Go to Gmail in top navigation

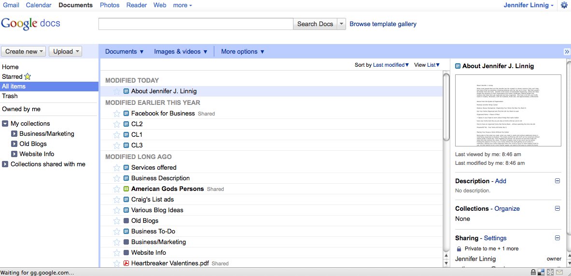tap(11, 5)
